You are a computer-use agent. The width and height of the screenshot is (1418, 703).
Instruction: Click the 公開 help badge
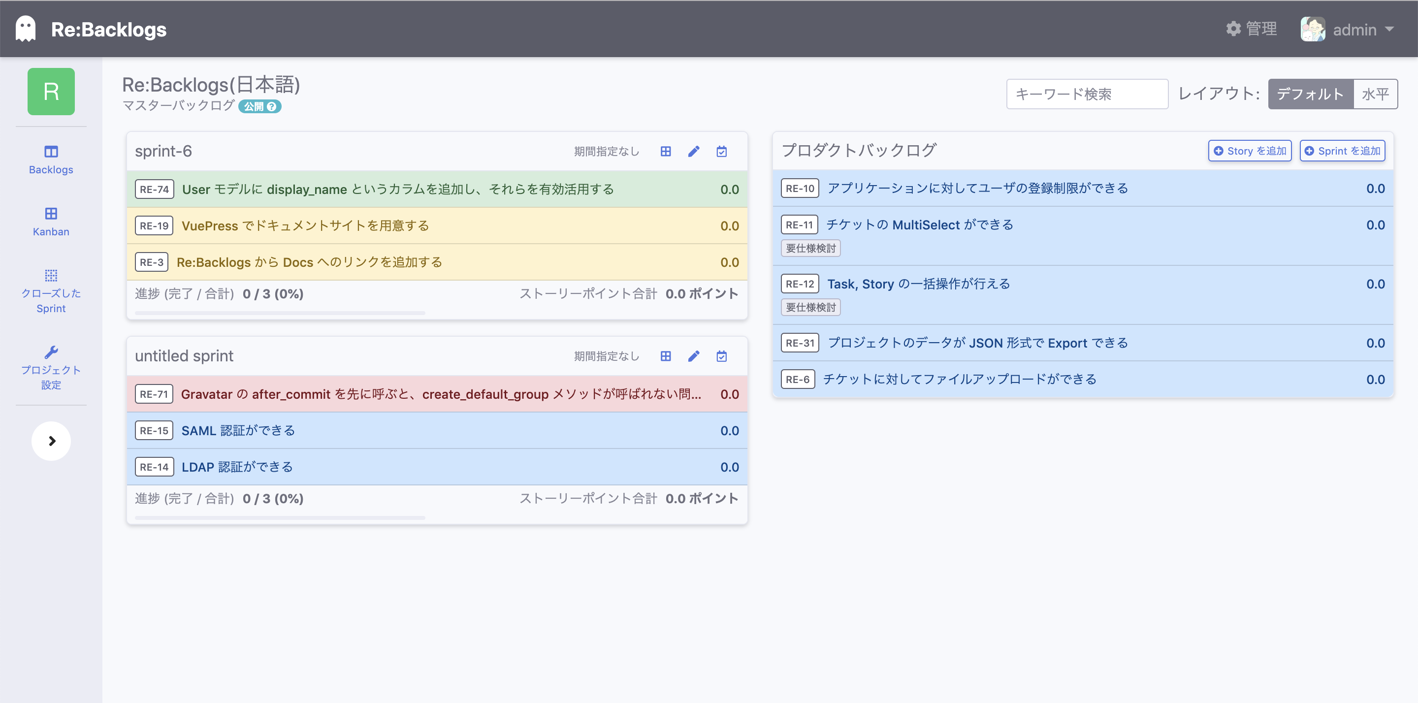point(260,106)
